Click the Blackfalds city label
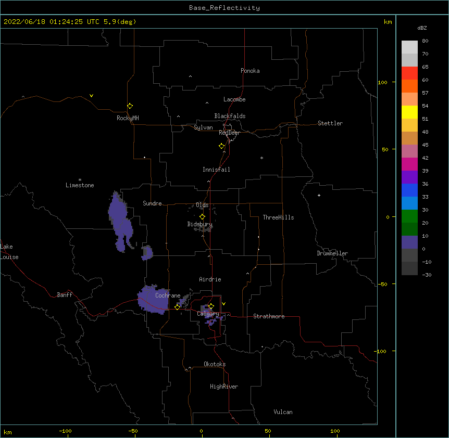The height and width of the screenshot is (438, 449). click(230, 116)
